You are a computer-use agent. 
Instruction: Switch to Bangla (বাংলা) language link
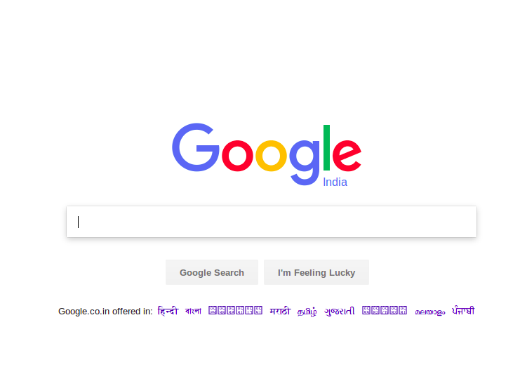tap(193, 311)
